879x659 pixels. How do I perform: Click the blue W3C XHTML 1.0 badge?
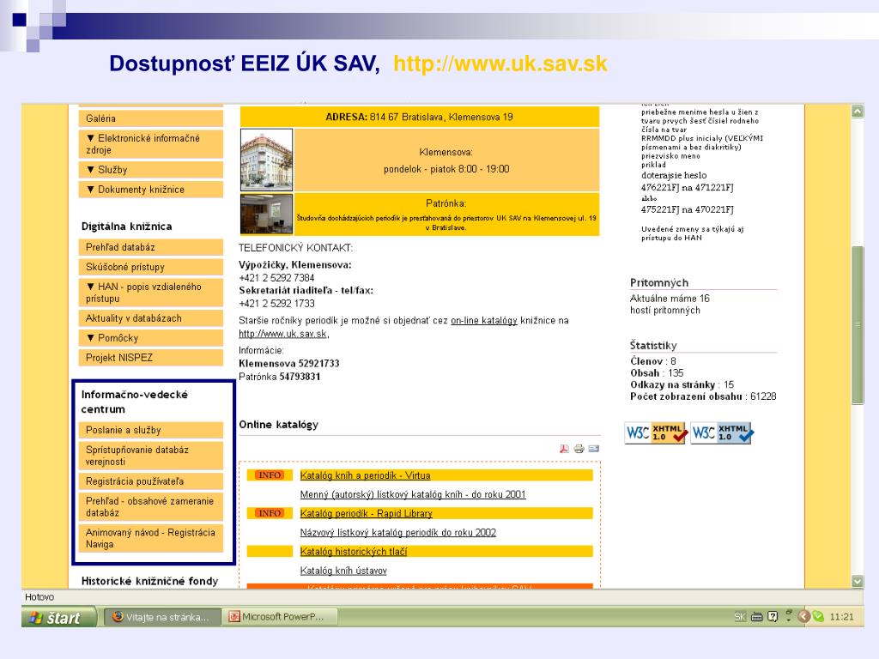click(722, 433)
